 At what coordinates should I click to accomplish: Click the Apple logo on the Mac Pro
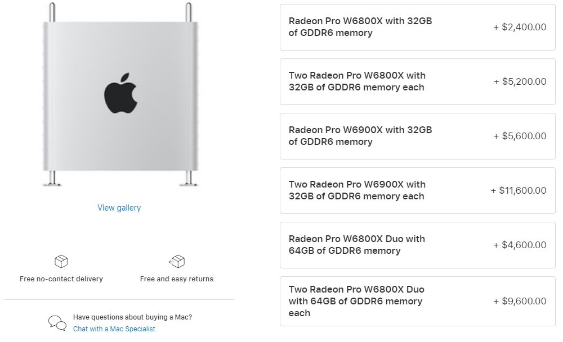pos(120,93)
